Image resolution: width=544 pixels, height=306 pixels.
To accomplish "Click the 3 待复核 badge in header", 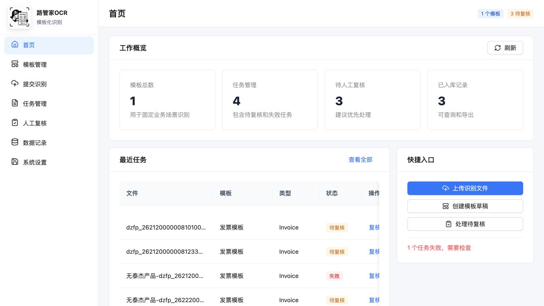I will 520,14.
